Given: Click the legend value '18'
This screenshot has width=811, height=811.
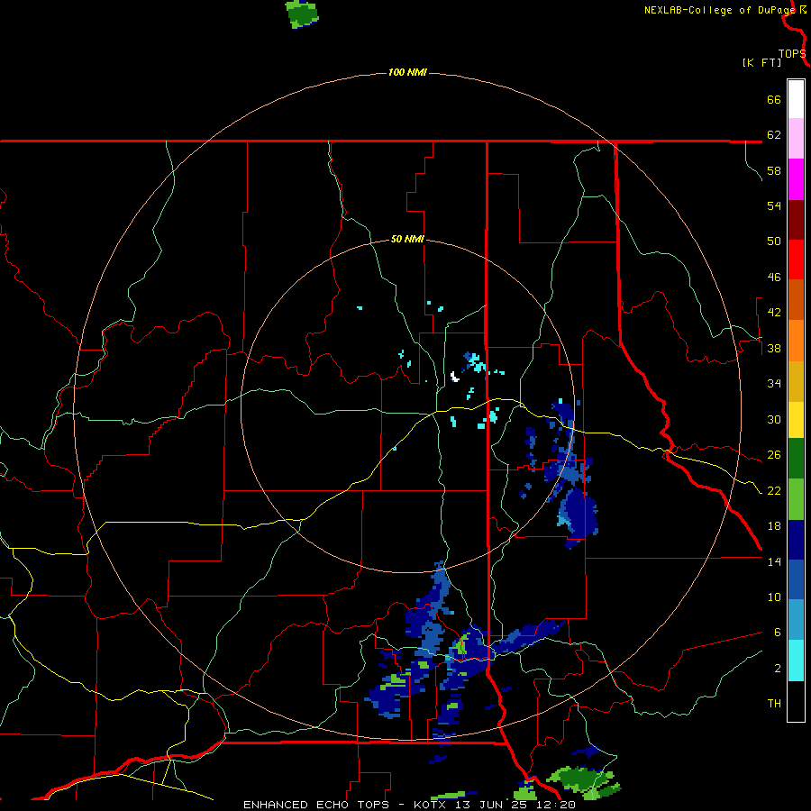Looking at the screenshot, I should 774,526.
